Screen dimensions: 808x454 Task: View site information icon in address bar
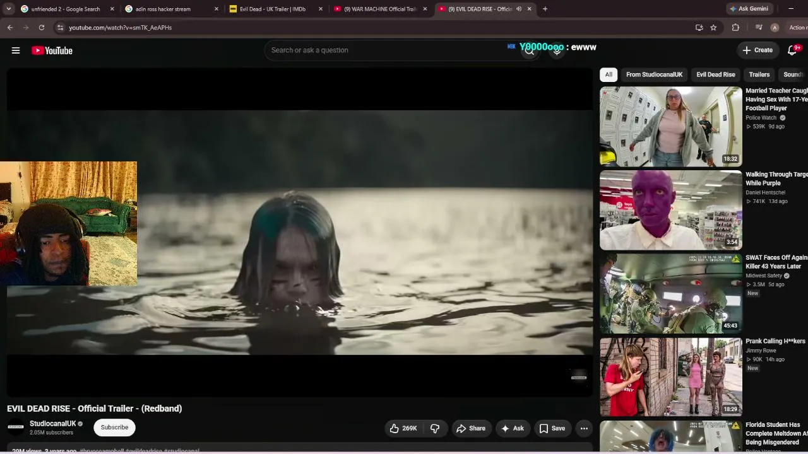(60, 28)
